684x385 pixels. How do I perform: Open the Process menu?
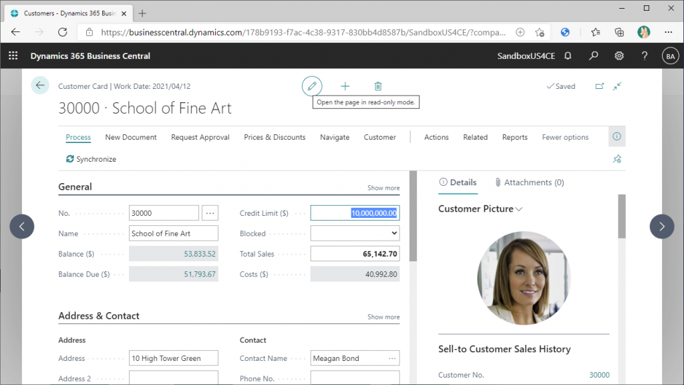click(x=78, y=137)
